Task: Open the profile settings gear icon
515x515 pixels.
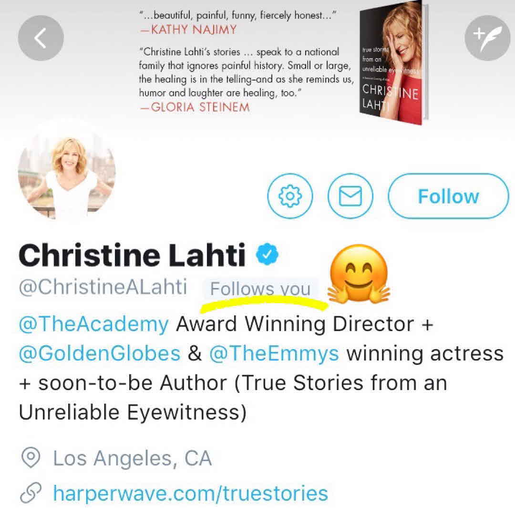Action: pyautogui.click(x=290, y=196)
